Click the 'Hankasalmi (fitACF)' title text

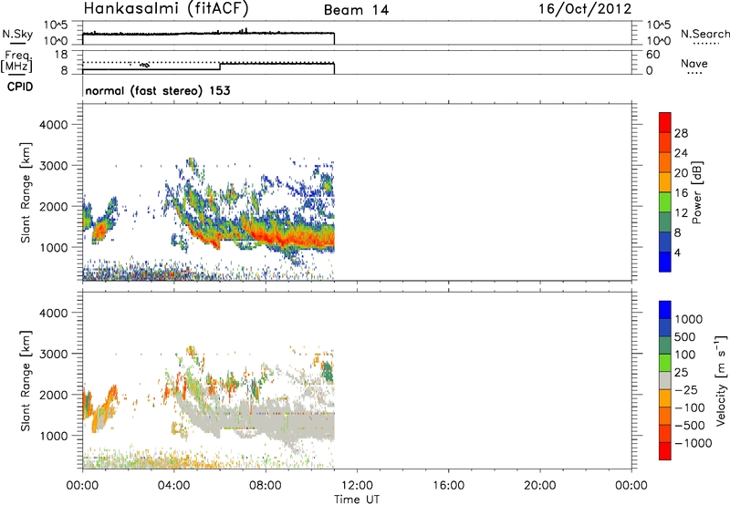point(166,9)
